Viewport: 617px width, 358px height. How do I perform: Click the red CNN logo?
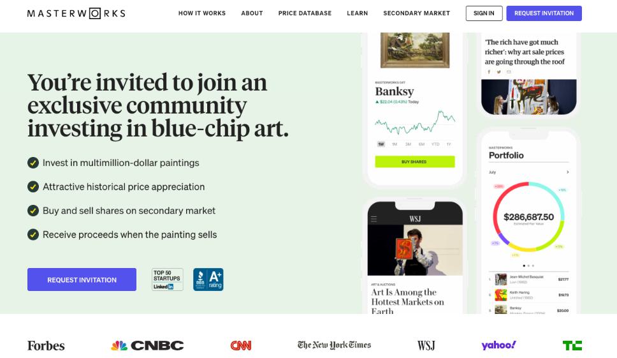[241, 345]
